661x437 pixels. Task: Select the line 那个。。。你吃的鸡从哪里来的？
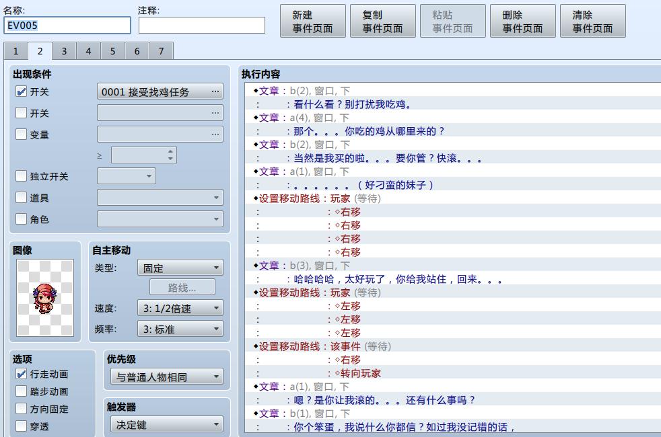pos(453,131)
